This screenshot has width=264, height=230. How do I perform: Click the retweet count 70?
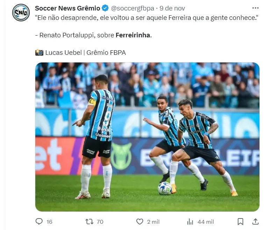pos(100,222)
